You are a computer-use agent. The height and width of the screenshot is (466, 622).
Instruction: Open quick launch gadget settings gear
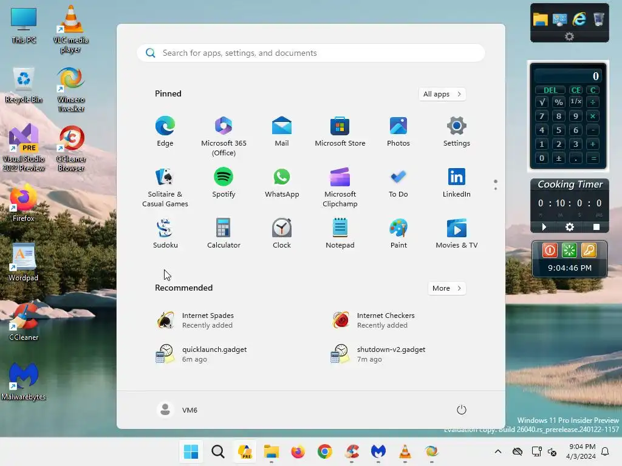[569, 37]
